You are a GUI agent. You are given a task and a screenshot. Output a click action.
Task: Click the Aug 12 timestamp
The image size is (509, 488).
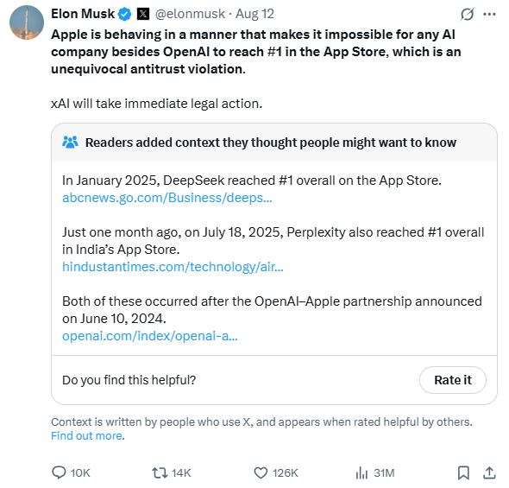click(255, 14)
